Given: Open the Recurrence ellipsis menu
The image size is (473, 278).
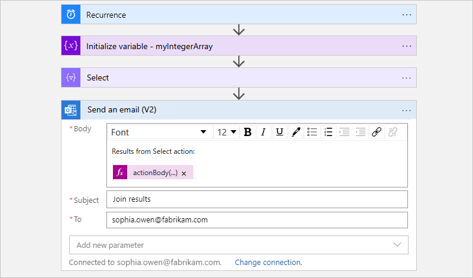Looking at the screenshot, I should [x=406, y=14].
